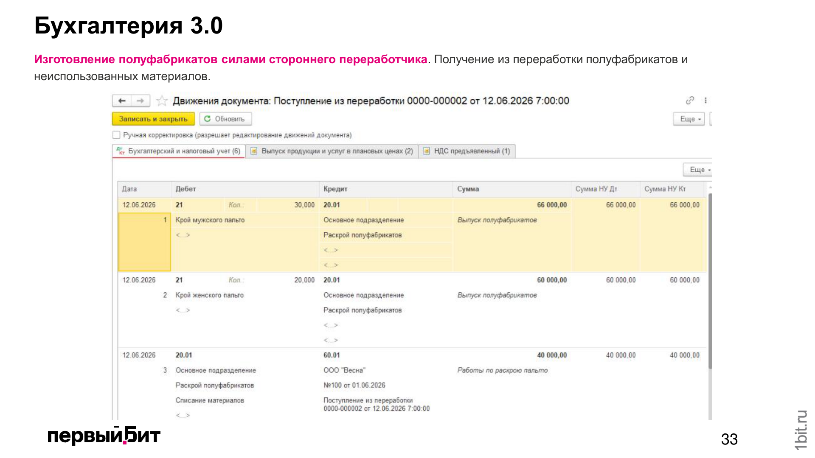This screenshot has width=815, height=458.
Task: Click the Сумма НУ Кт column header
Action: pyautogui.click(x=672, y=189)
